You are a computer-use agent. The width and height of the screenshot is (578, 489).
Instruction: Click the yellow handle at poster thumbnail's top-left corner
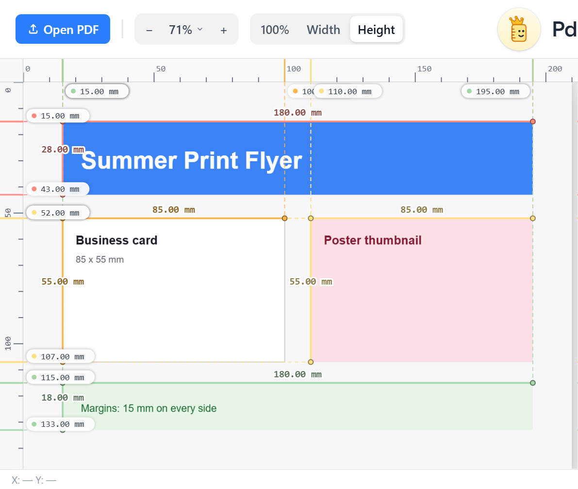tap(311, 219)
